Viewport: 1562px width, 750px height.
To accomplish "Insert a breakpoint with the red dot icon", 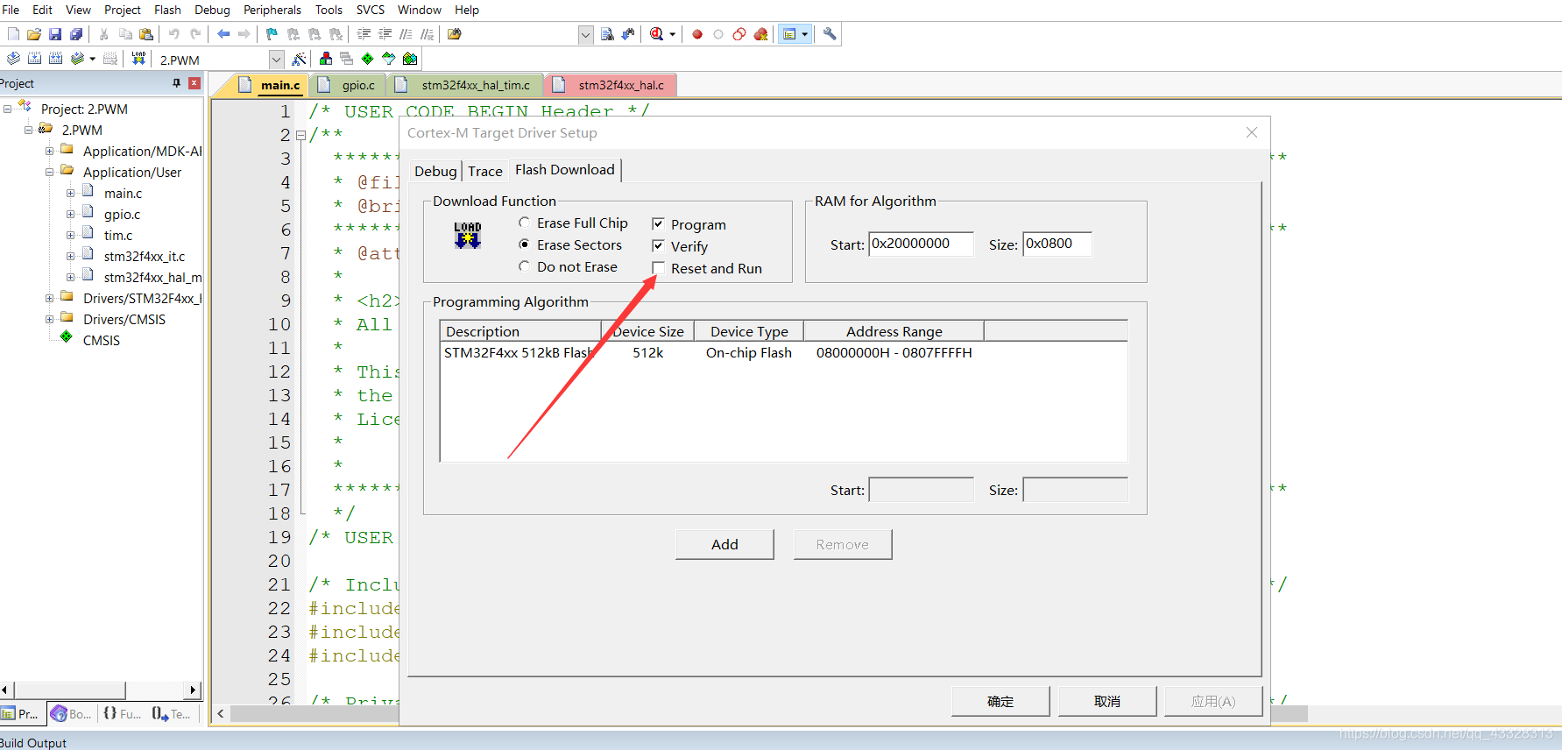I will (x=697, y=34).
